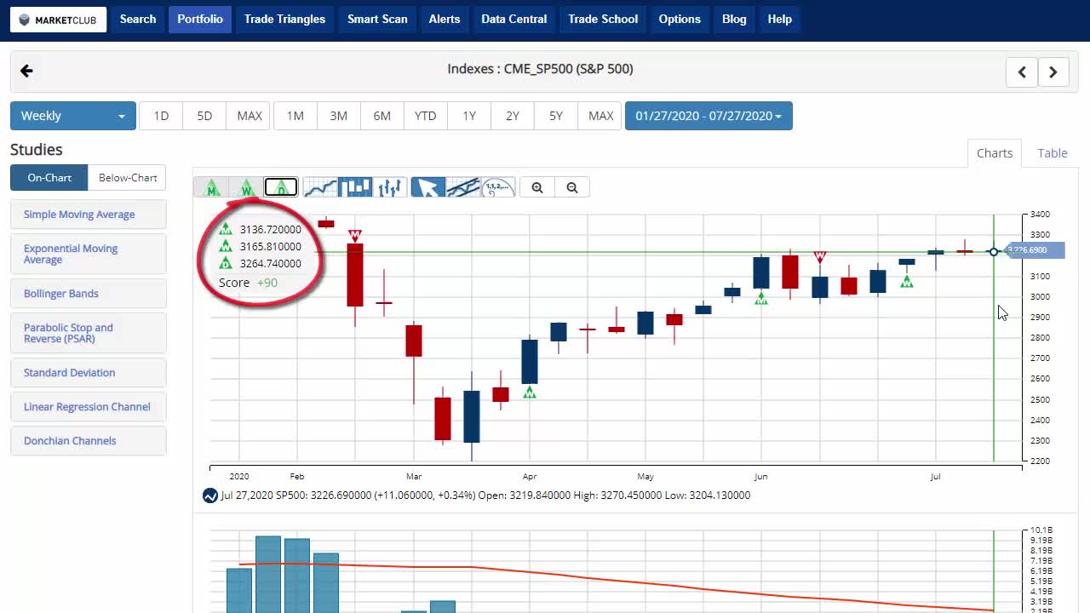Choose the MAX period after 5Y
1090x613 pixels.
point(600,116)
